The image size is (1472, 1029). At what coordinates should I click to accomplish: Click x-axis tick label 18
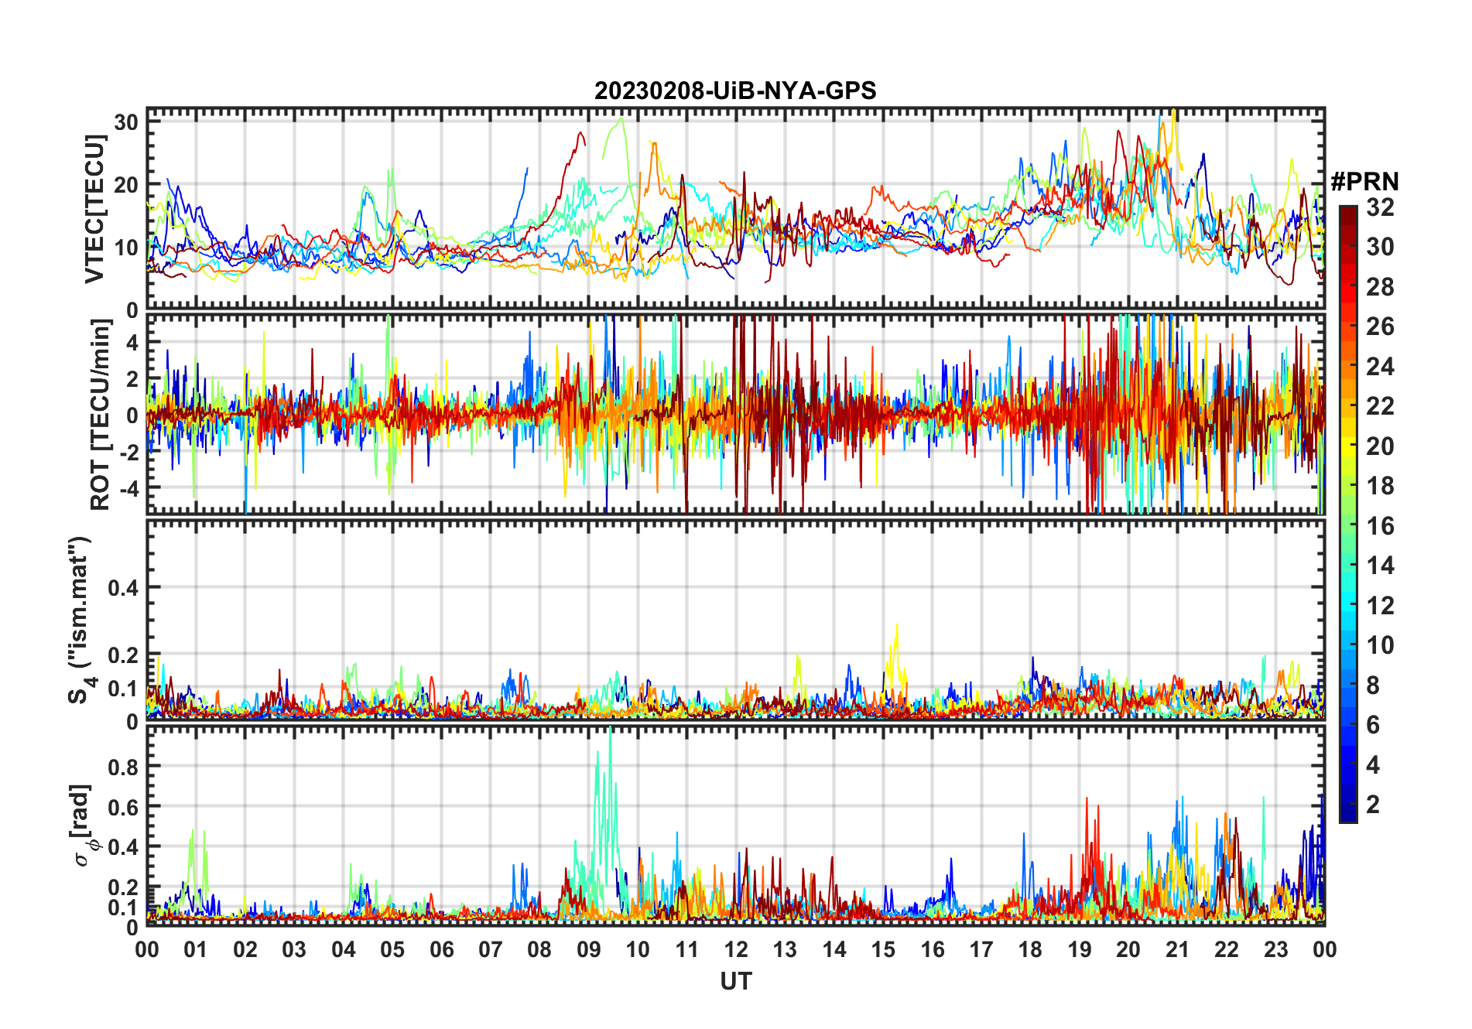click(x=1030, y=949)
